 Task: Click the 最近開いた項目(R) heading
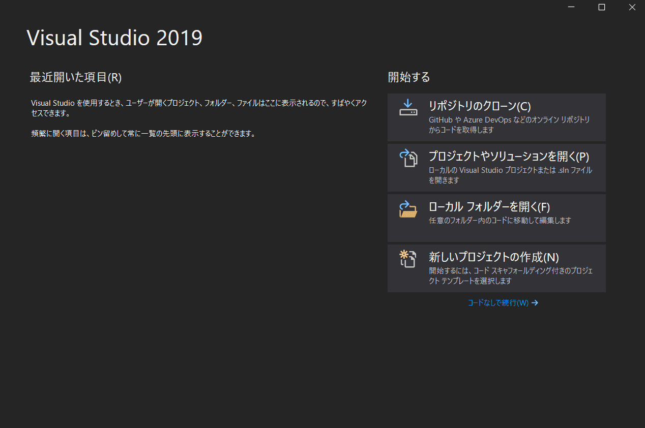click(x=76, y=77)
